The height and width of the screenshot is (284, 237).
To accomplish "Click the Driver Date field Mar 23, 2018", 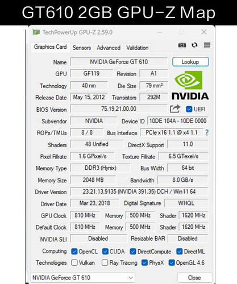I will tap(95, 203).
